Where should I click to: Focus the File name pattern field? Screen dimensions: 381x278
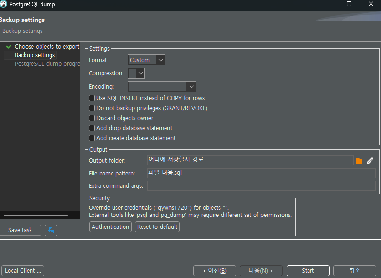[261, 173]
